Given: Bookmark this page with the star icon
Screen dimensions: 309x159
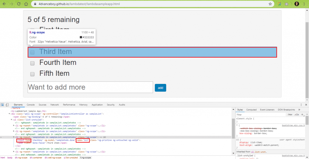Looking at the screenshot, I should 270,4.
